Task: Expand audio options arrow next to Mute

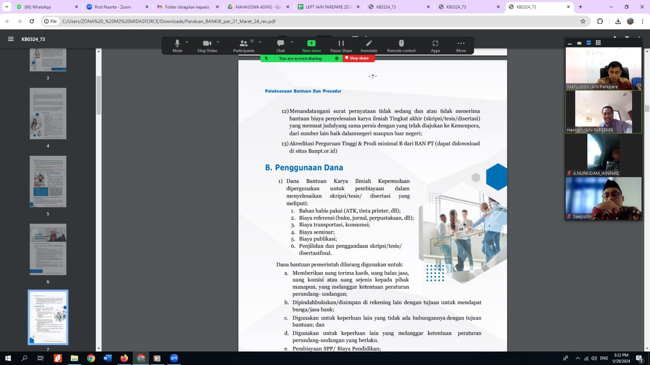Action: click(187, 42)
